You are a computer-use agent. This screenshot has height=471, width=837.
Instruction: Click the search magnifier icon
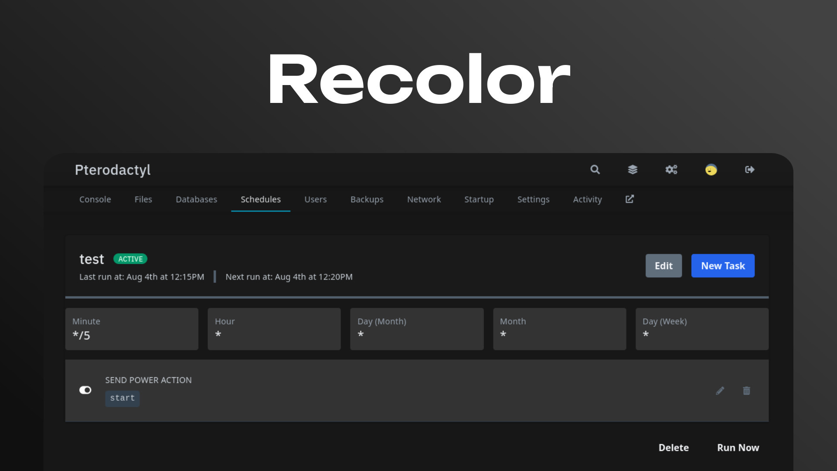[595, 170]
